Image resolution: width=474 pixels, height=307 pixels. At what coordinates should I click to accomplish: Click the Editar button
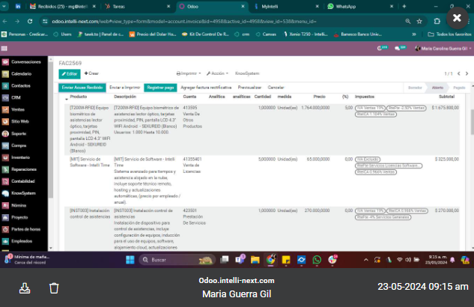(70, 73)
